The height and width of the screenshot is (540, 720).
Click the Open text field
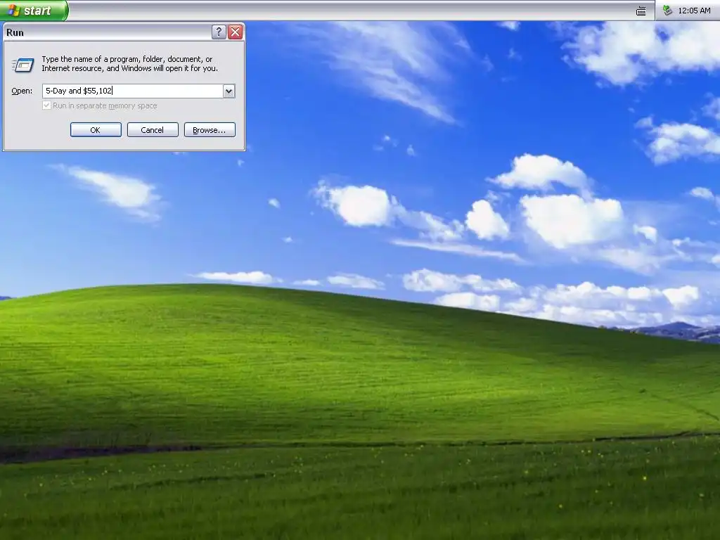click(133, 91)
